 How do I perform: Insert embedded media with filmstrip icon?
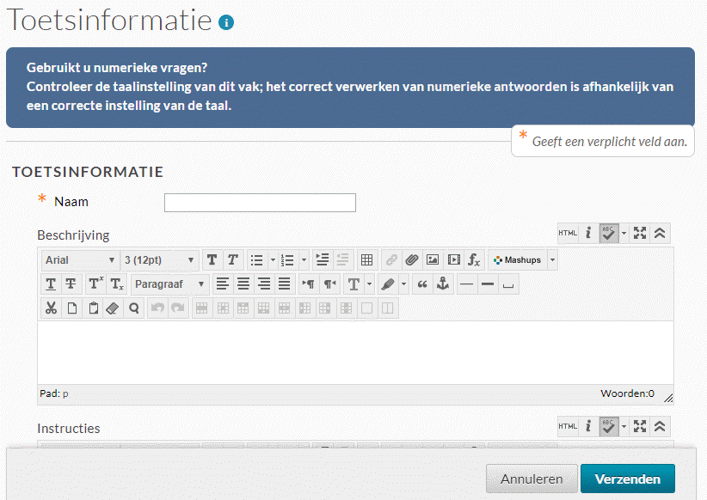453,260
